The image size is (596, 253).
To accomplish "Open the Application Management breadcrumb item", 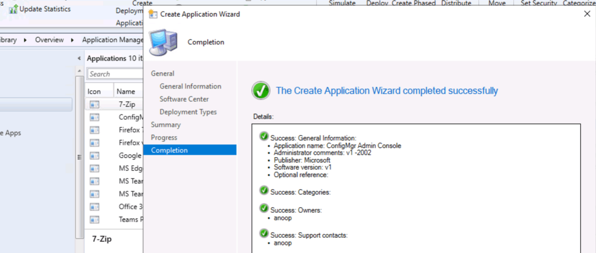I will 112,40.
